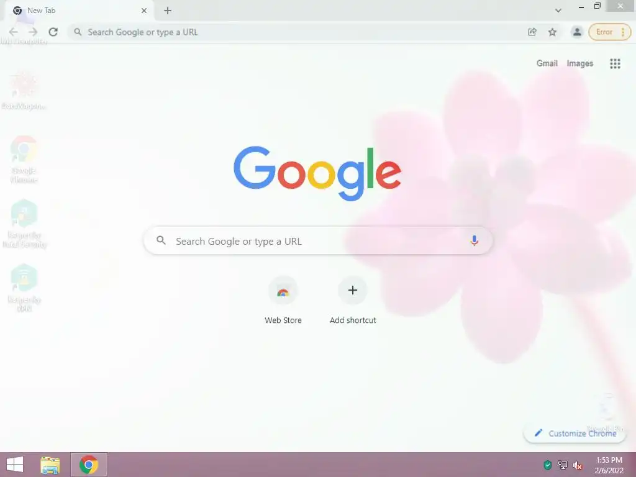The image size is (636, 477).
Task: Select the New Tab tab
Action: pyautogui.click(x=79, y=11)
